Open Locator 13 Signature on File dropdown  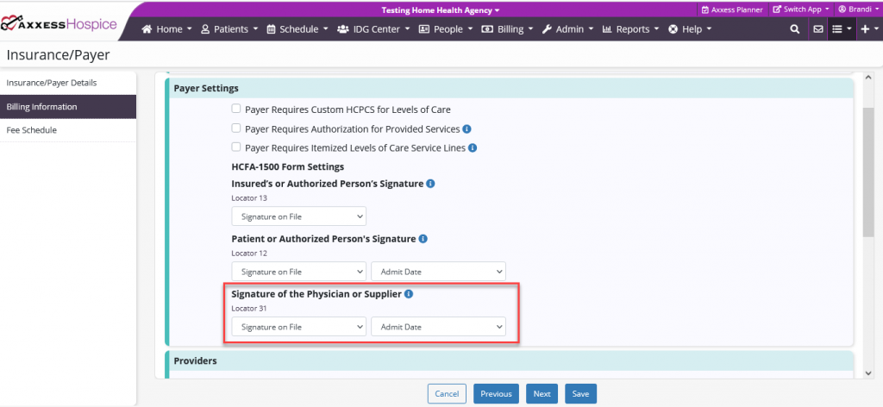[x=298, y=216]
